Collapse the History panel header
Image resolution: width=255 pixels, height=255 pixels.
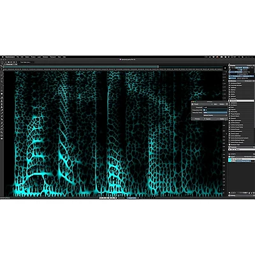(242, 196)
